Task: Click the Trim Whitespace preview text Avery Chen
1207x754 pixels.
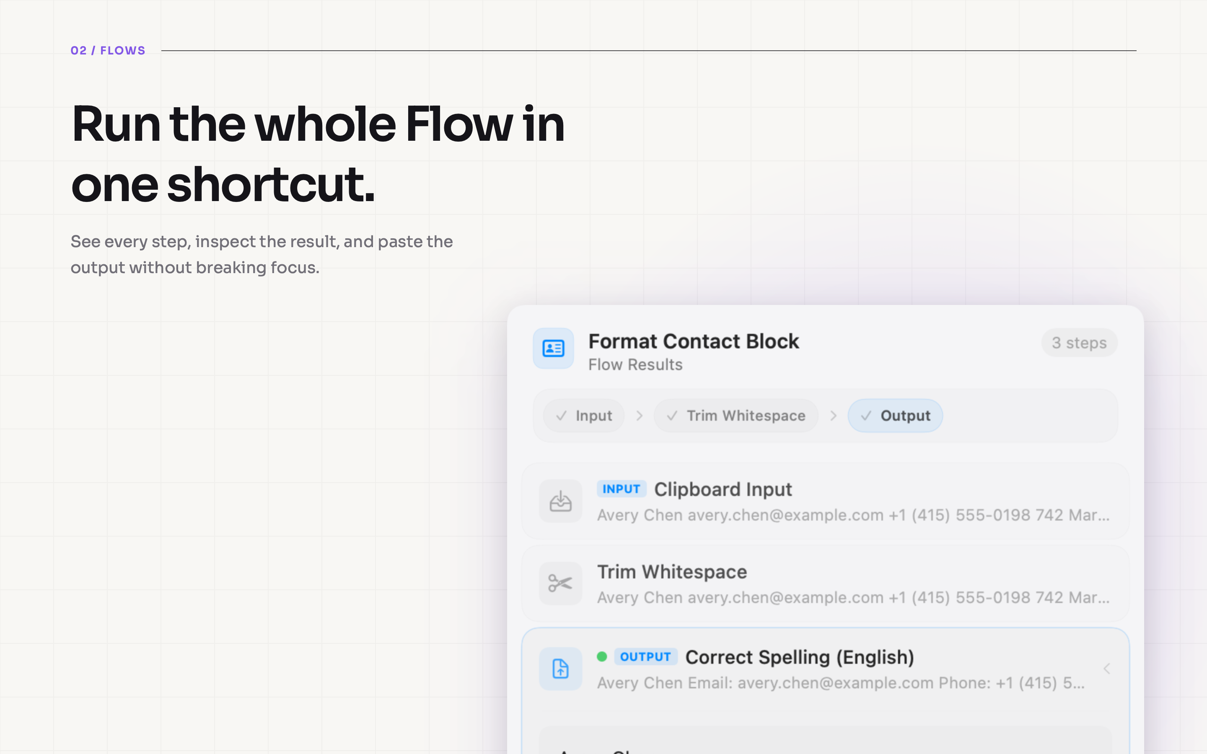Action: tap(853, 597)
